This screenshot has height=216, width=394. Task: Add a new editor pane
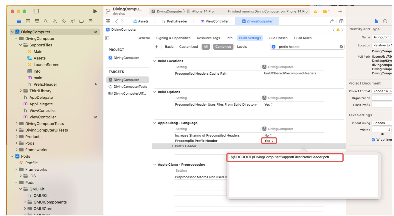tap(341, 21)
